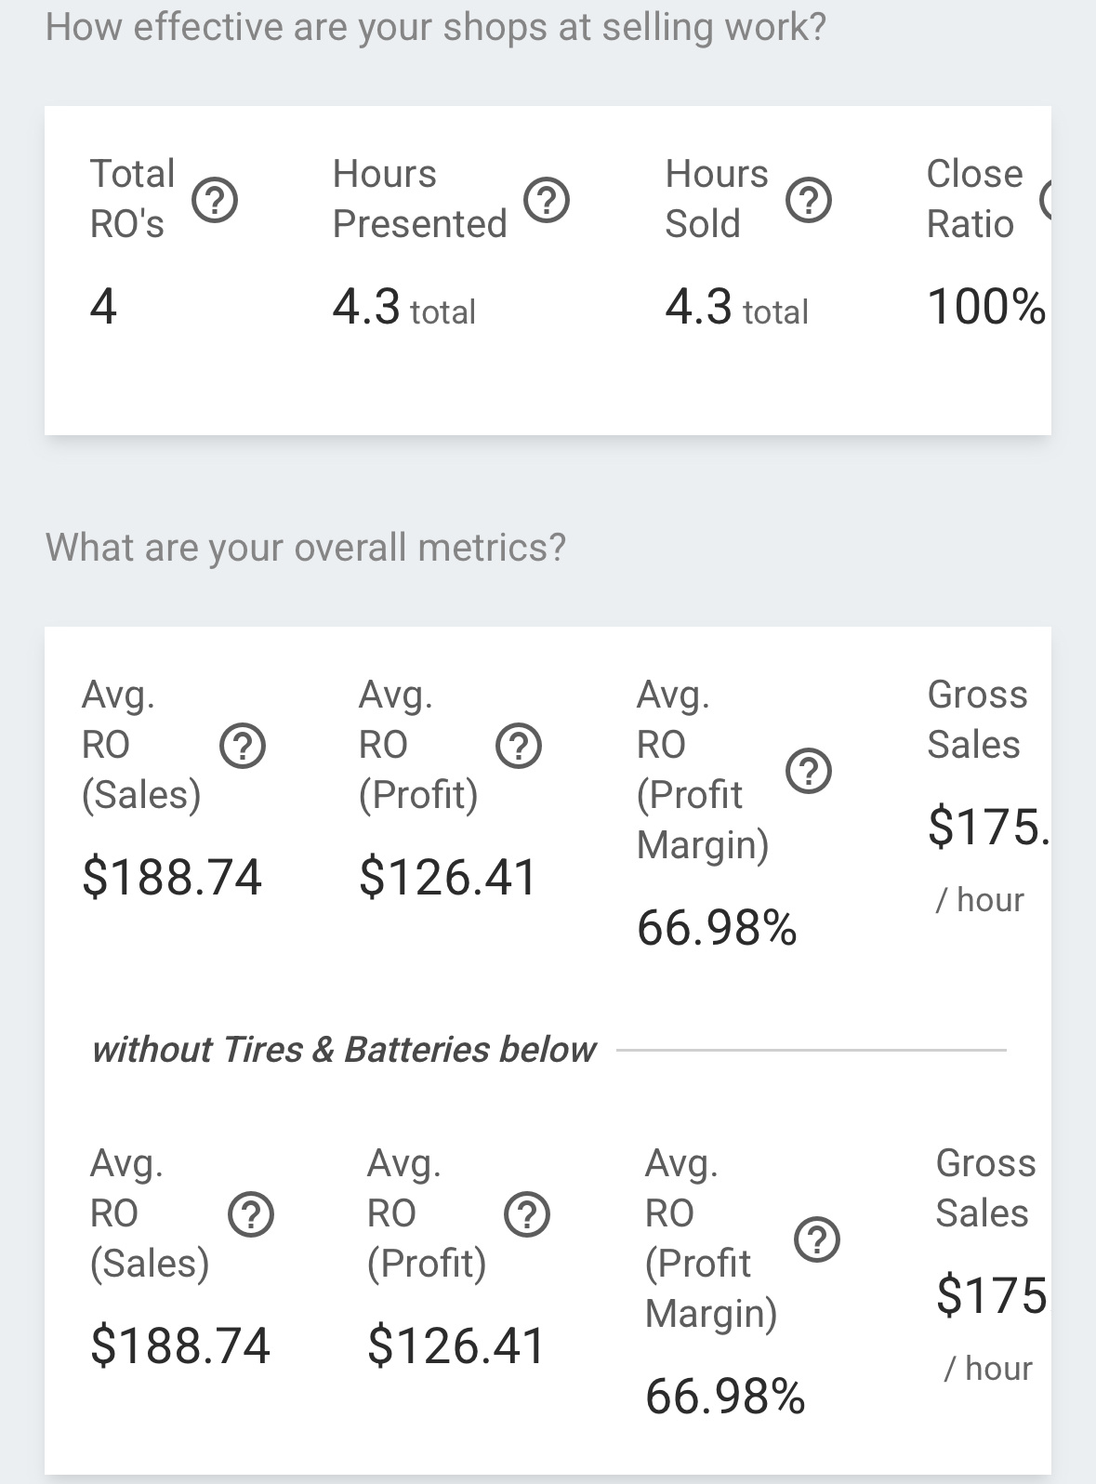Viewport: 1096px width, 1484px height.
Task: Click help icon next to Hours Presented
Action: (x=547, y=200)
